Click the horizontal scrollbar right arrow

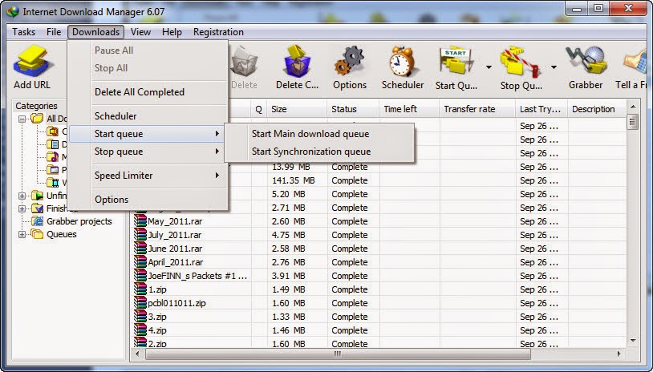point(619,354)
